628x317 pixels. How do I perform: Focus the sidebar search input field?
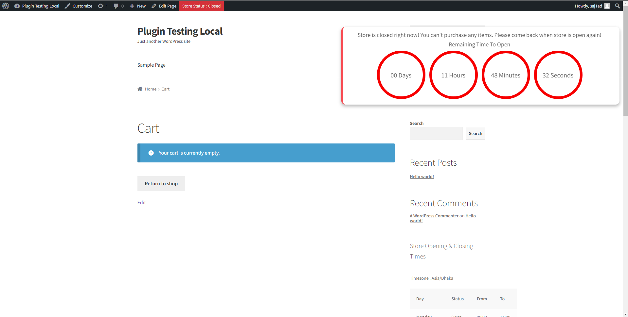(x=436, y=133)
